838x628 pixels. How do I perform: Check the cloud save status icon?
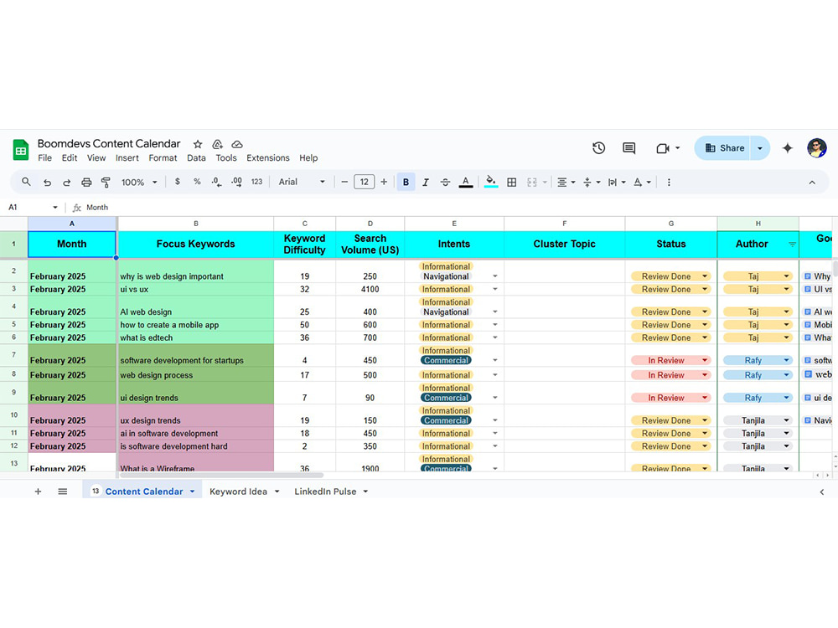point(237,144)
